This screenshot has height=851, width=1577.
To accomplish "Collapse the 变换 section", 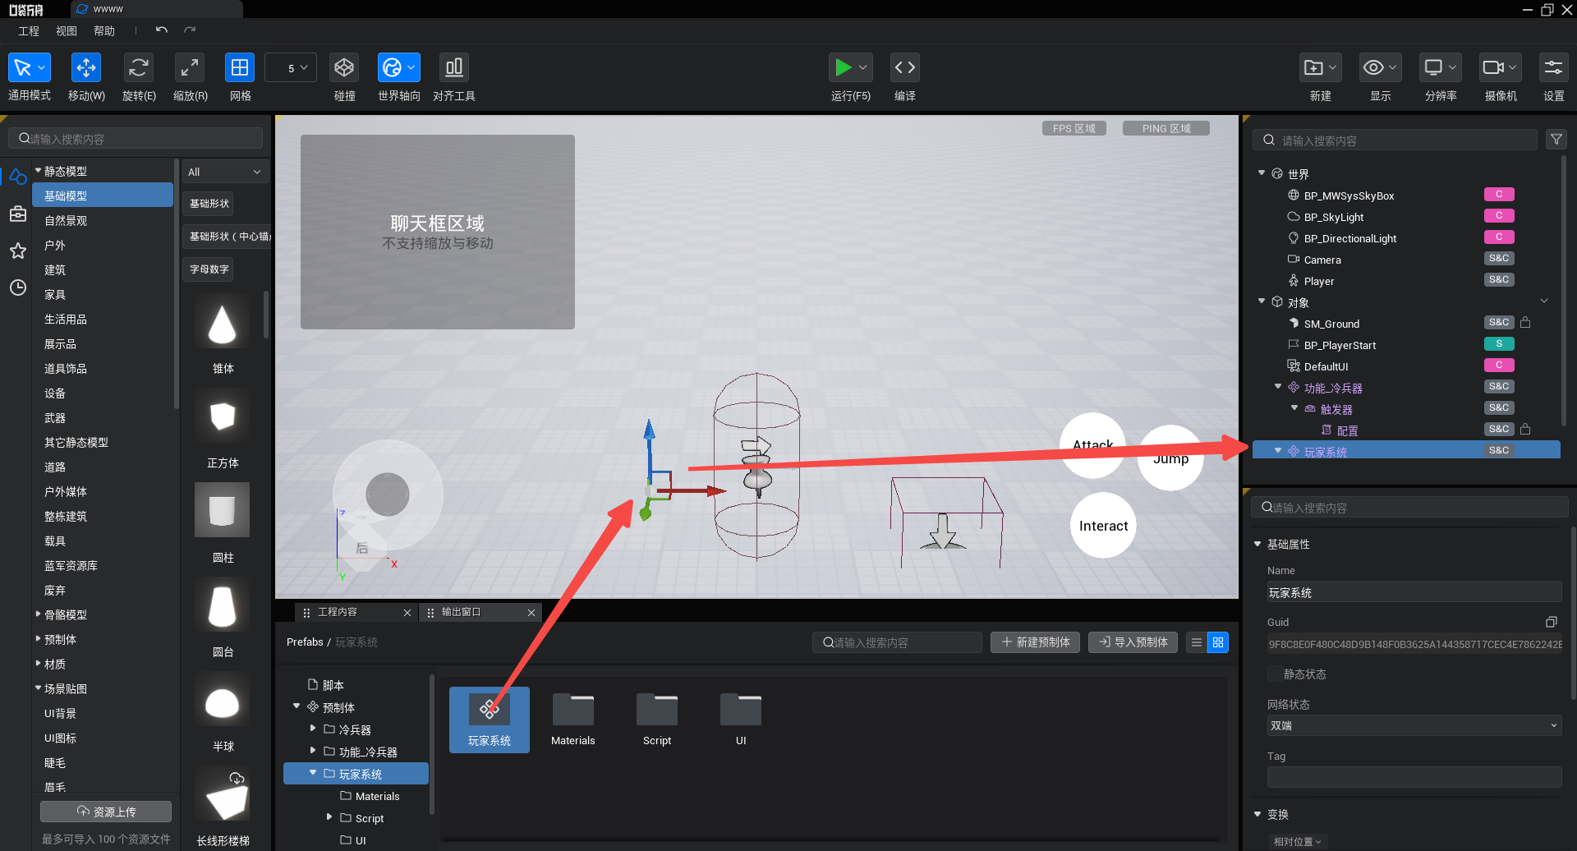I will tap(1257, 814).
